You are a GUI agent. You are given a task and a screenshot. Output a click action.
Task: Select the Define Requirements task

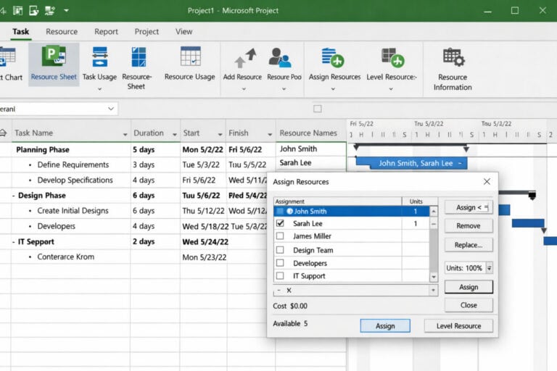tap(73, 164)
